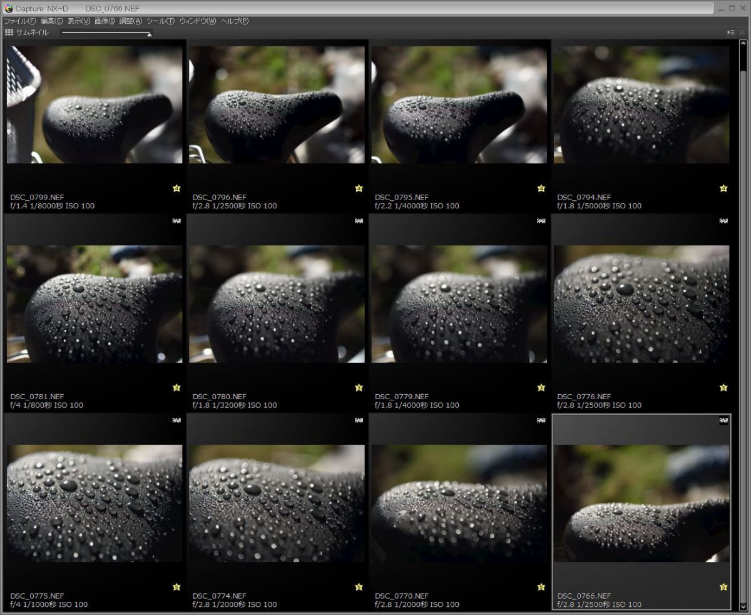The width and height of the screenshot is (751, 615).
Task: Open the 調整(A) menu
Action: tap(130, 21)
